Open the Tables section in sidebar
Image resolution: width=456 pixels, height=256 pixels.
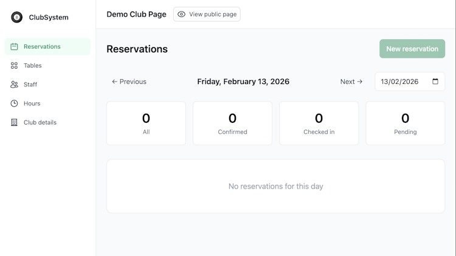(x=33, y=65)
